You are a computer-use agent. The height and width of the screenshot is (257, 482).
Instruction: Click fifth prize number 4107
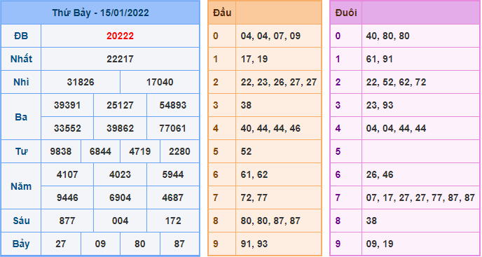[67, 174]
